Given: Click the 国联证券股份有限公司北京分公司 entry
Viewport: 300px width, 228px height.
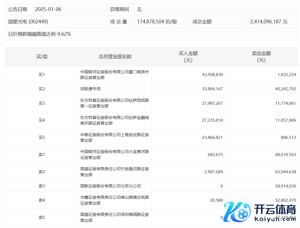Looking at the screenshot, I should point(111,186).
